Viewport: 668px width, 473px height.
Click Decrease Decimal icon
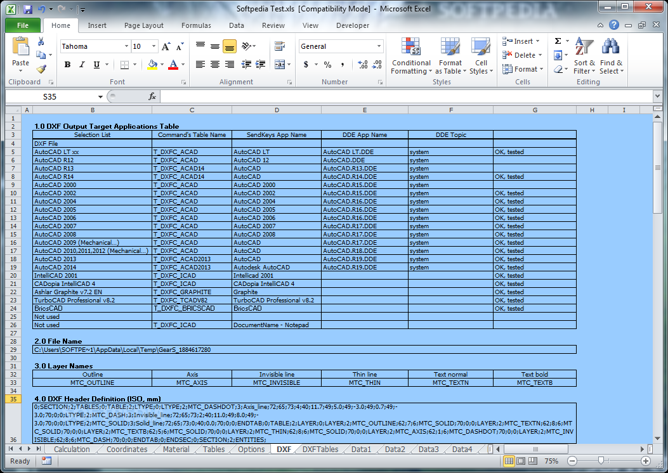tap(377, 64)
